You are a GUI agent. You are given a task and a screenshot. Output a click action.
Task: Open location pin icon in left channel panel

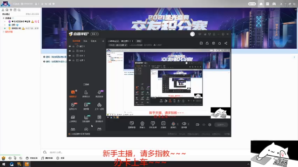[x=11, y=10]
